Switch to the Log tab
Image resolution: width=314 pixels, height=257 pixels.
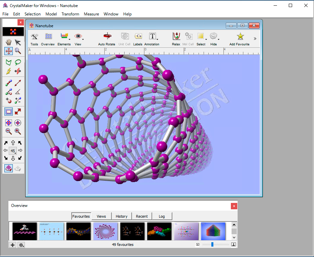pos(162,216)
